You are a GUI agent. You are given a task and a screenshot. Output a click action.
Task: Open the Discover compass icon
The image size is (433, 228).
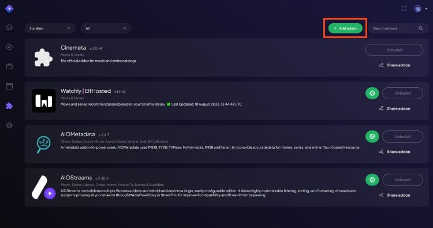point(9,47)
